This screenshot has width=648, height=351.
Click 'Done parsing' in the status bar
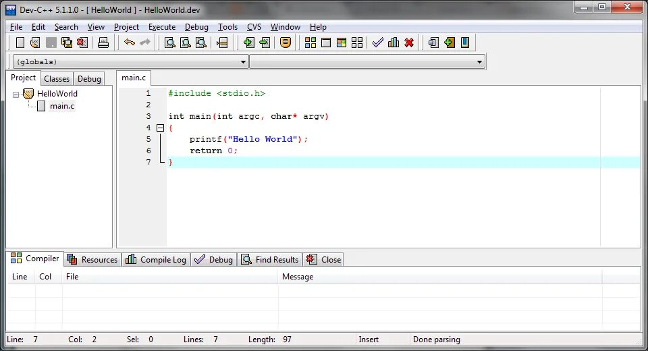[437, 340]
